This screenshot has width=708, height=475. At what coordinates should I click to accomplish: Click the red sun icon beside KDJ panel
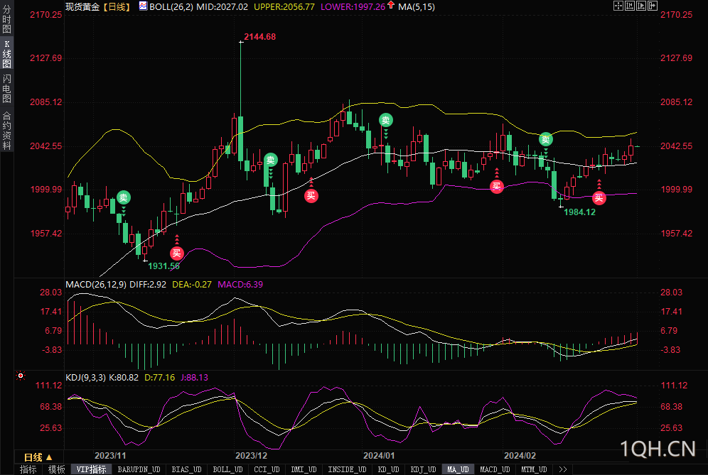click(x=21, y=376)
